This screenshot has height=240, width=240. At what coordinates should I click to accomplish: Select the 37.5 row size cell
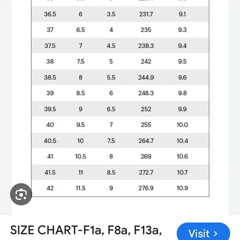(50, 46)
